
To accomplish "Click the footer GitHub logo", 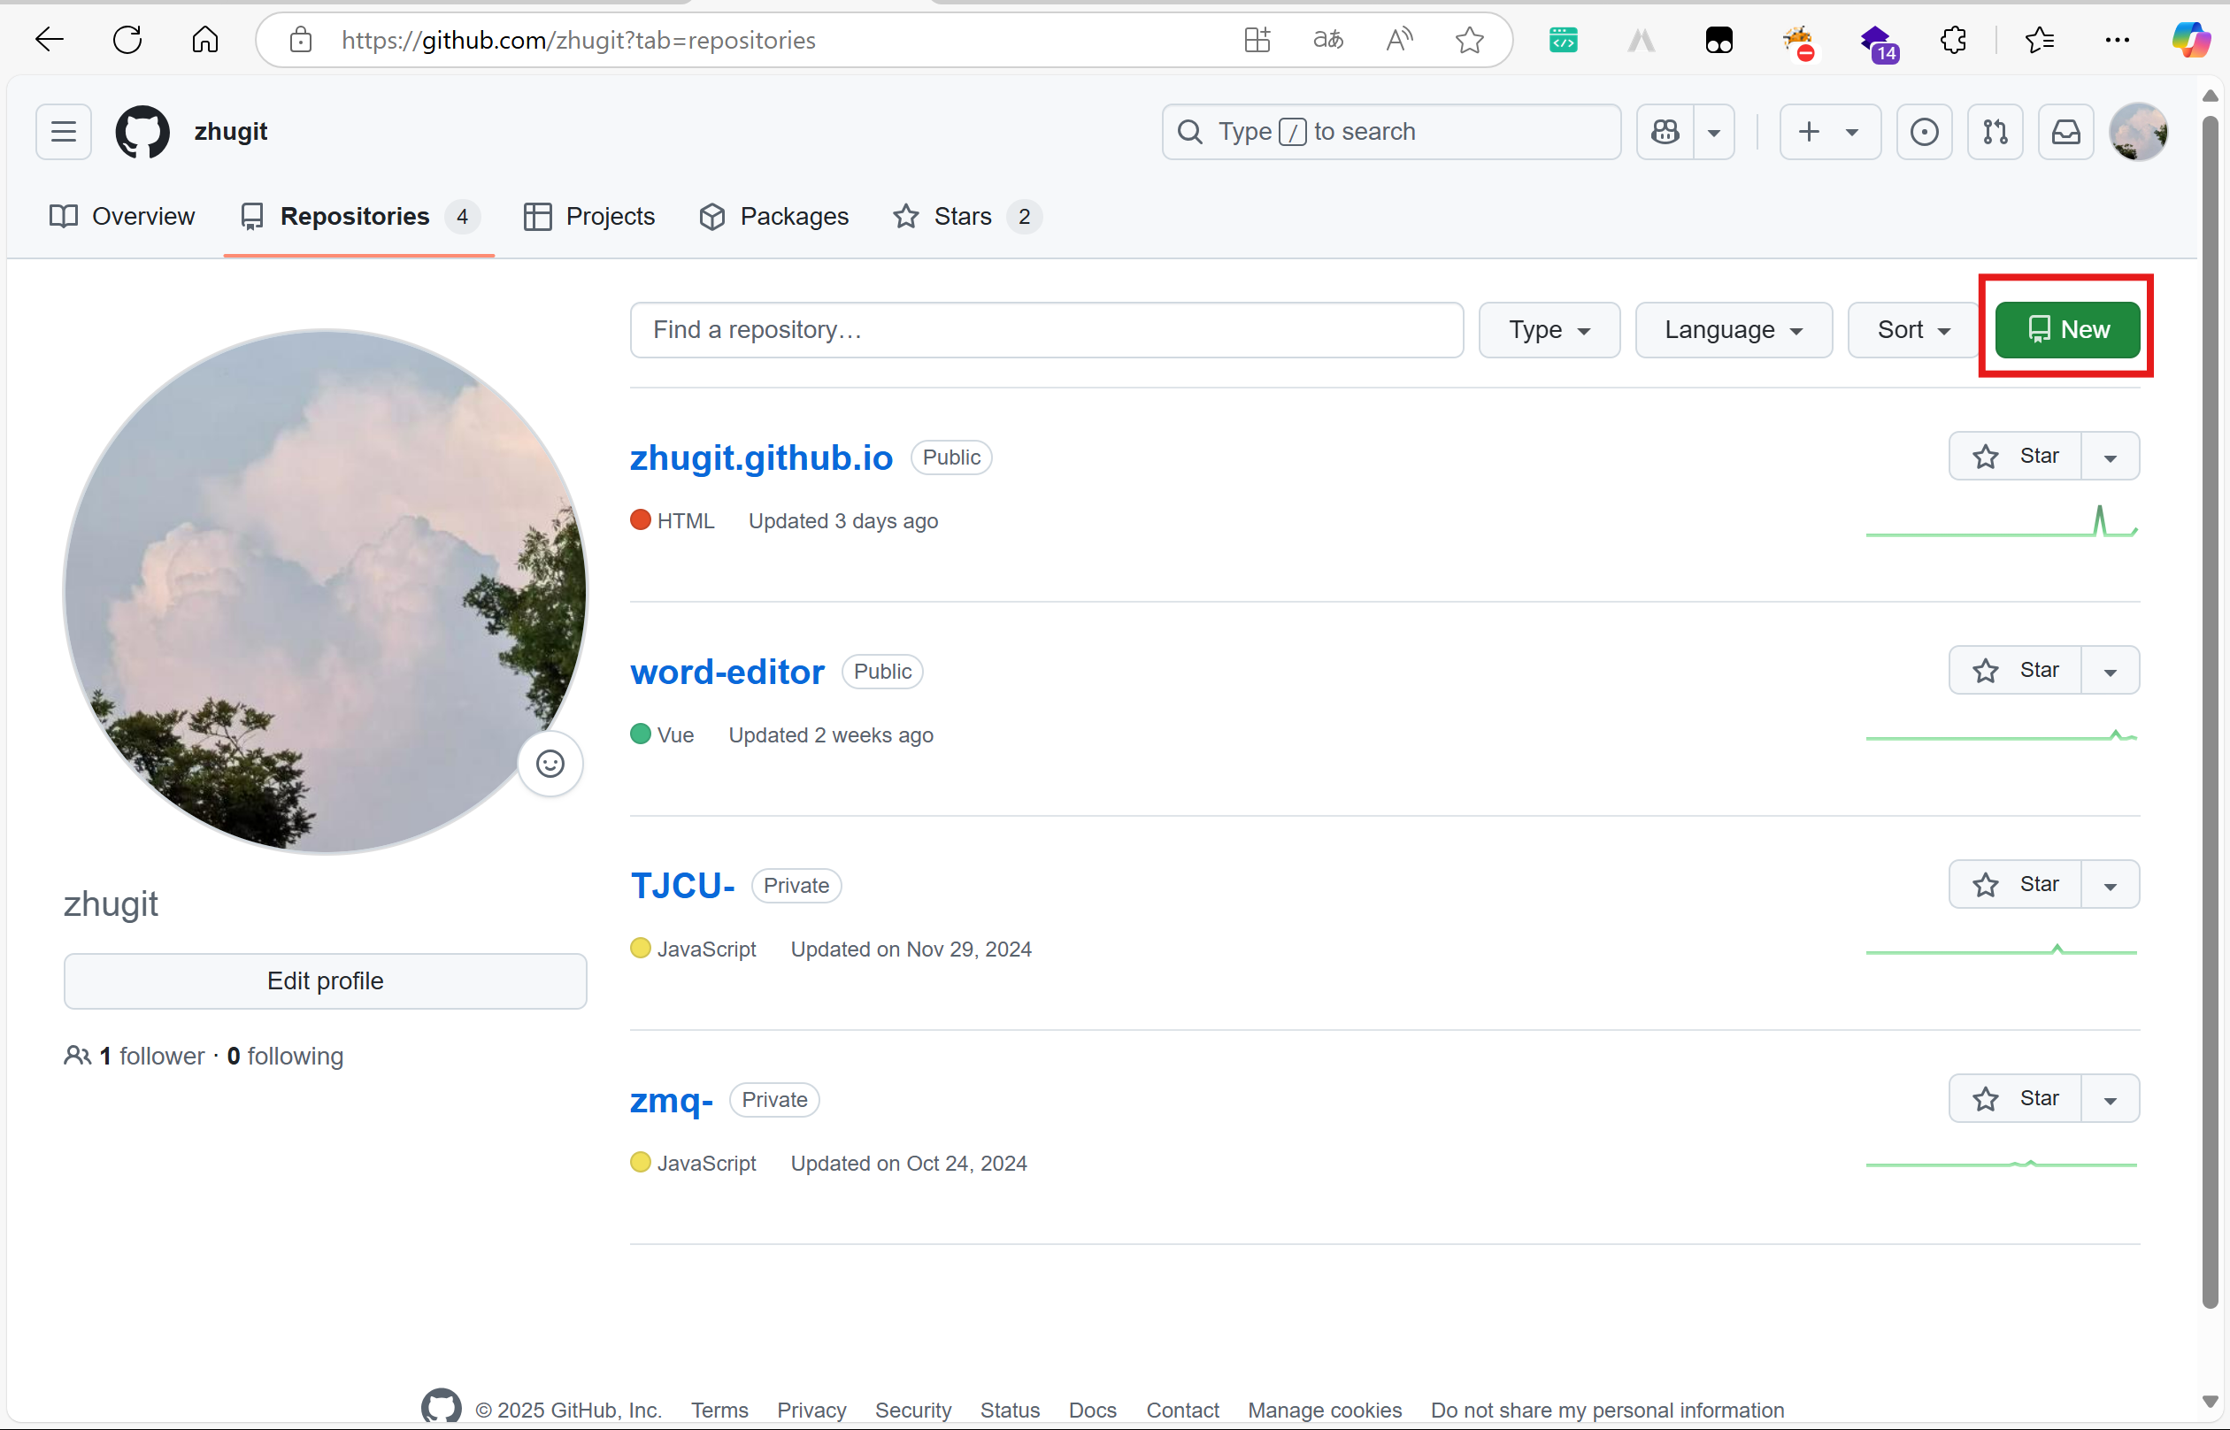I will (x=441, y=1408).
